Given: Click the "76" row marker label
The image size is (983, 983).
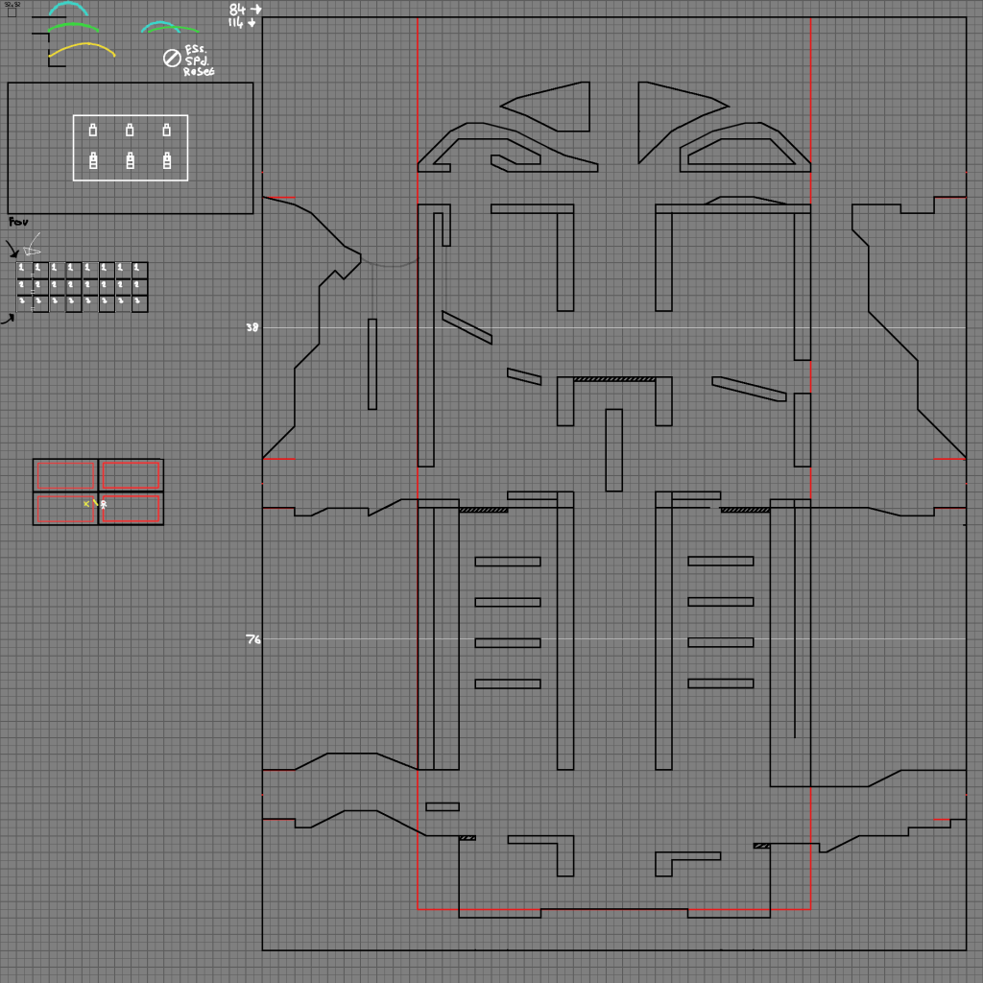Looking at the screenshot, I should tap(252, 639).
